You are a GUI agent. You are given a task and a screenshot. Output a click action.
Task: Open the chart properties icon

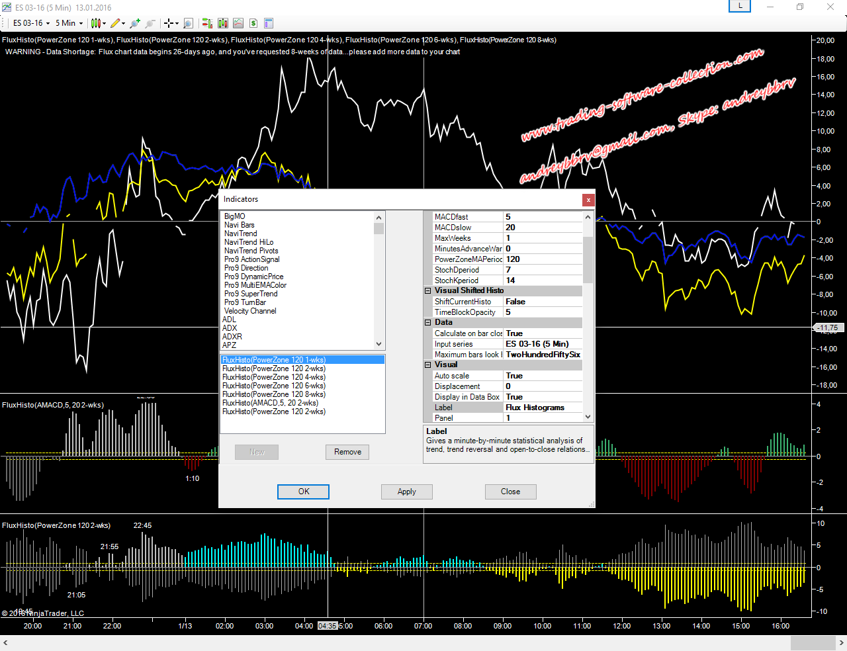[x=269, y=23]
